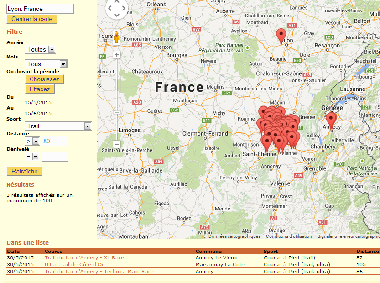This screenshot has width=380, height=283.
Task: Select the red marker near Annecy
Action: [x=331, y=120]
